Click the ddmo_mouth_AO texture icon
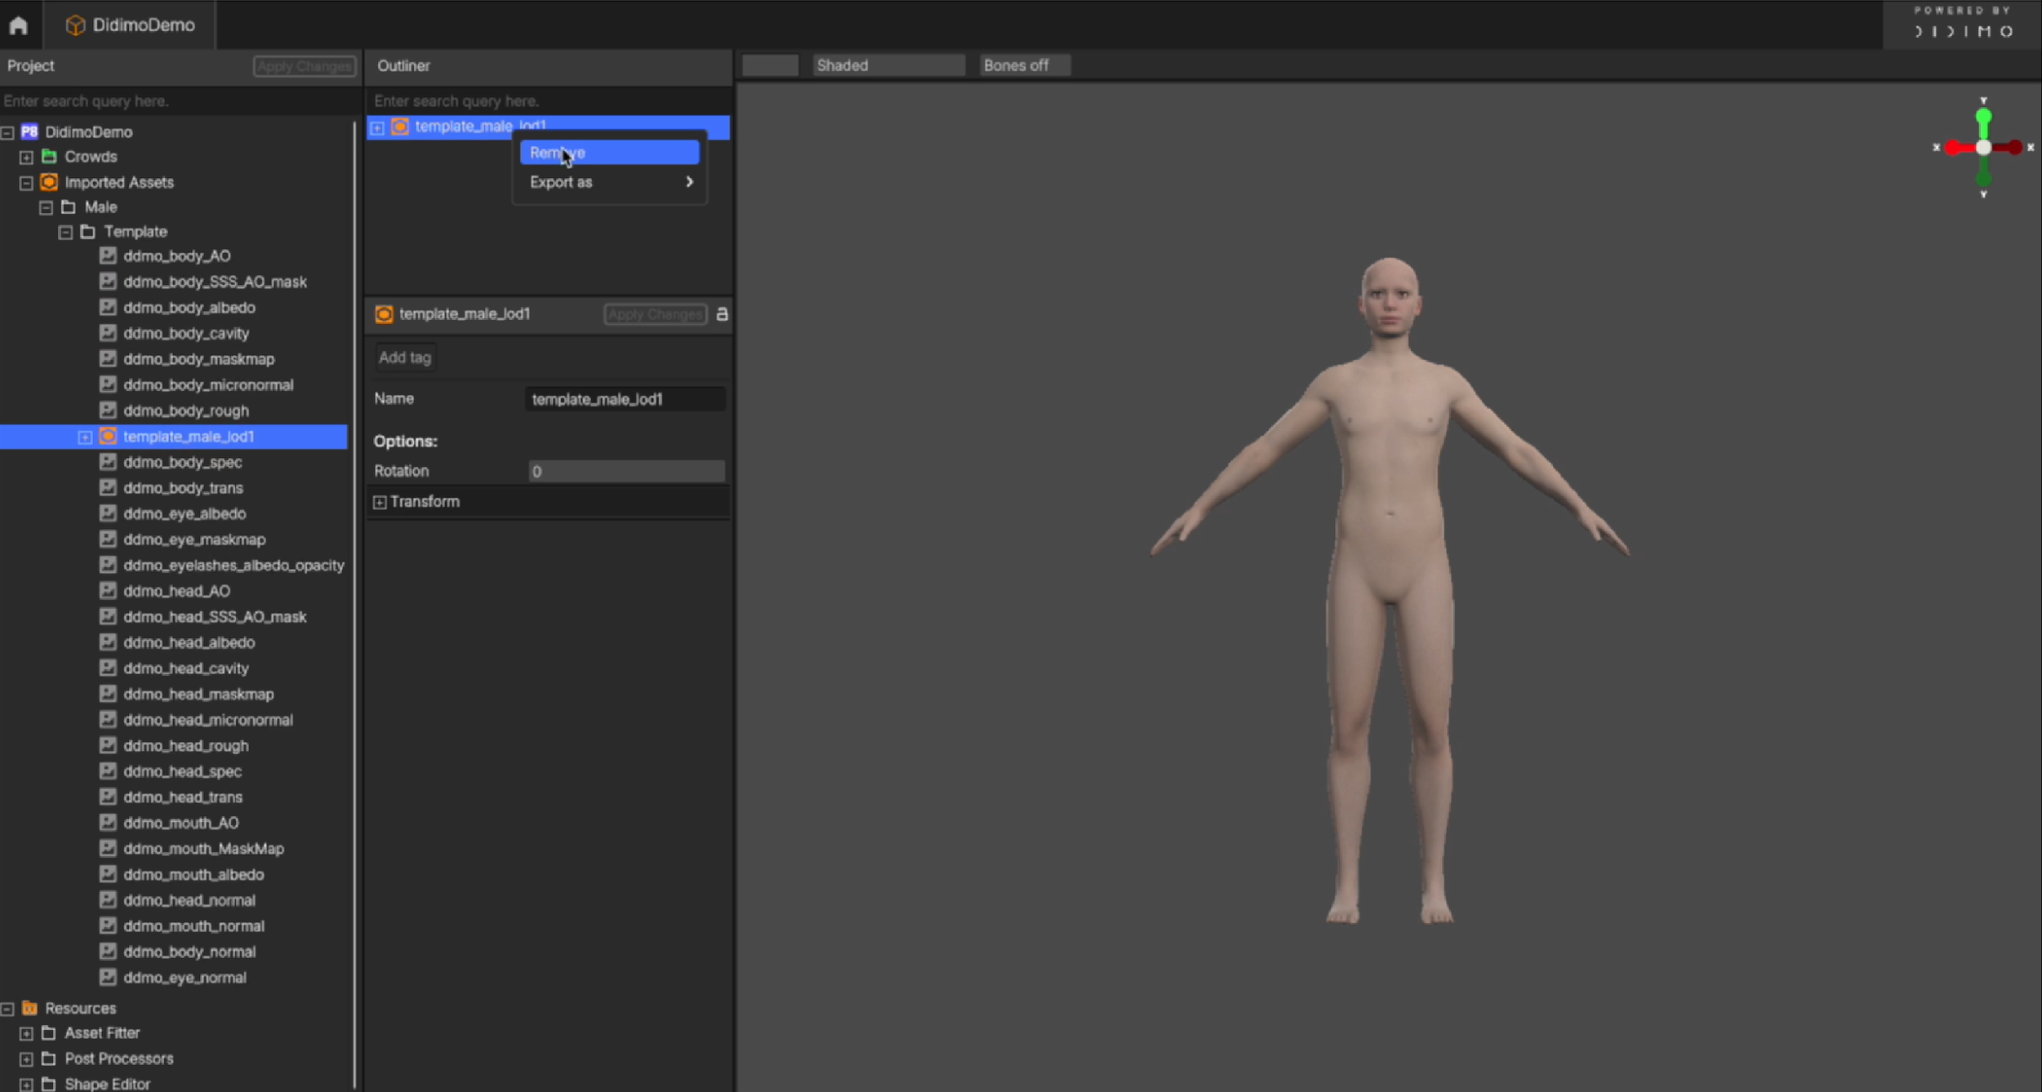Screen dimensions: 2042x1092 (x=108, y=822)
